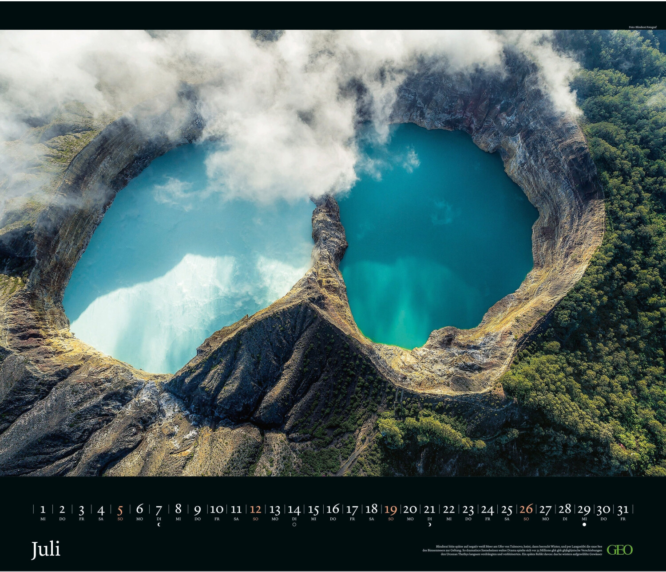666x572 pixels.
Task: Select Sunday the 26th in the calendar
Action: pyautogui.click(x=526, y=510)
